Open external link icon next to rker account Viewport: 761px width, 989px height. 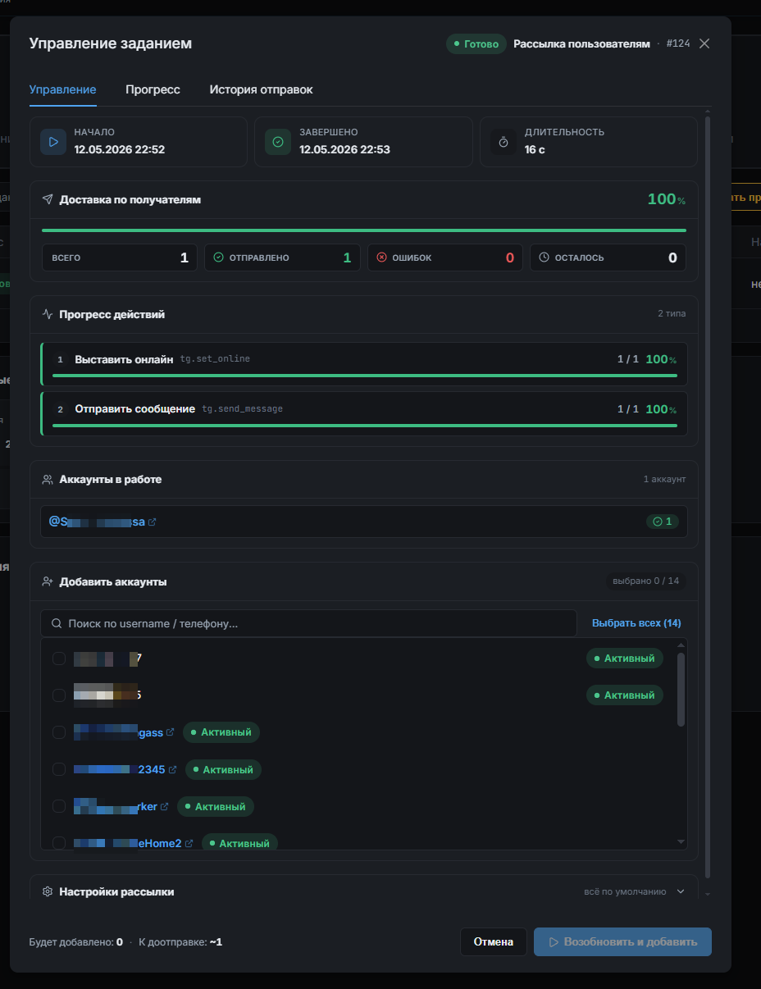pos(164,807)
